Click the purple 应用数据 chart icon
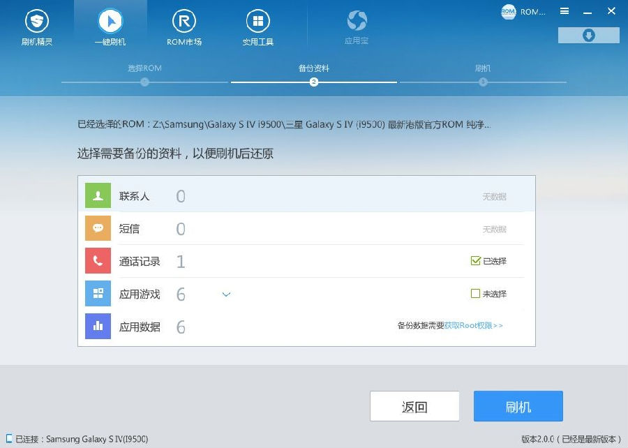Viewport: 628px width, 448px height. pyautogui.click(x=98, y=327)
